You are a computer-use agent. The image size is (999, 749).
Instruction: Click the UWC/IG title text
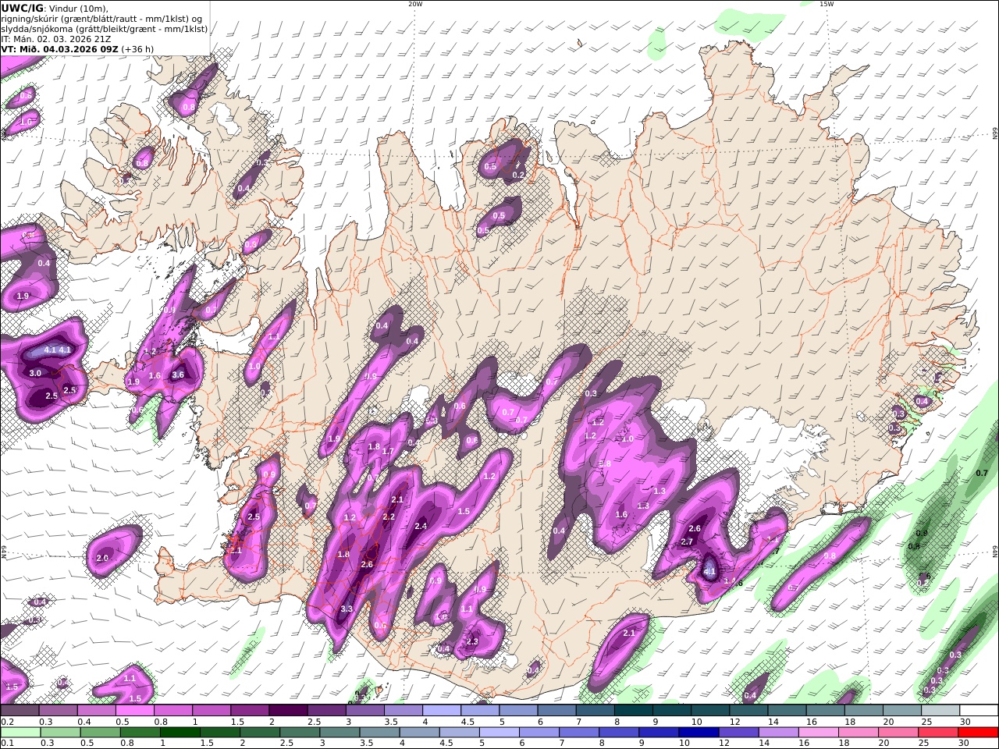(22, 8)
